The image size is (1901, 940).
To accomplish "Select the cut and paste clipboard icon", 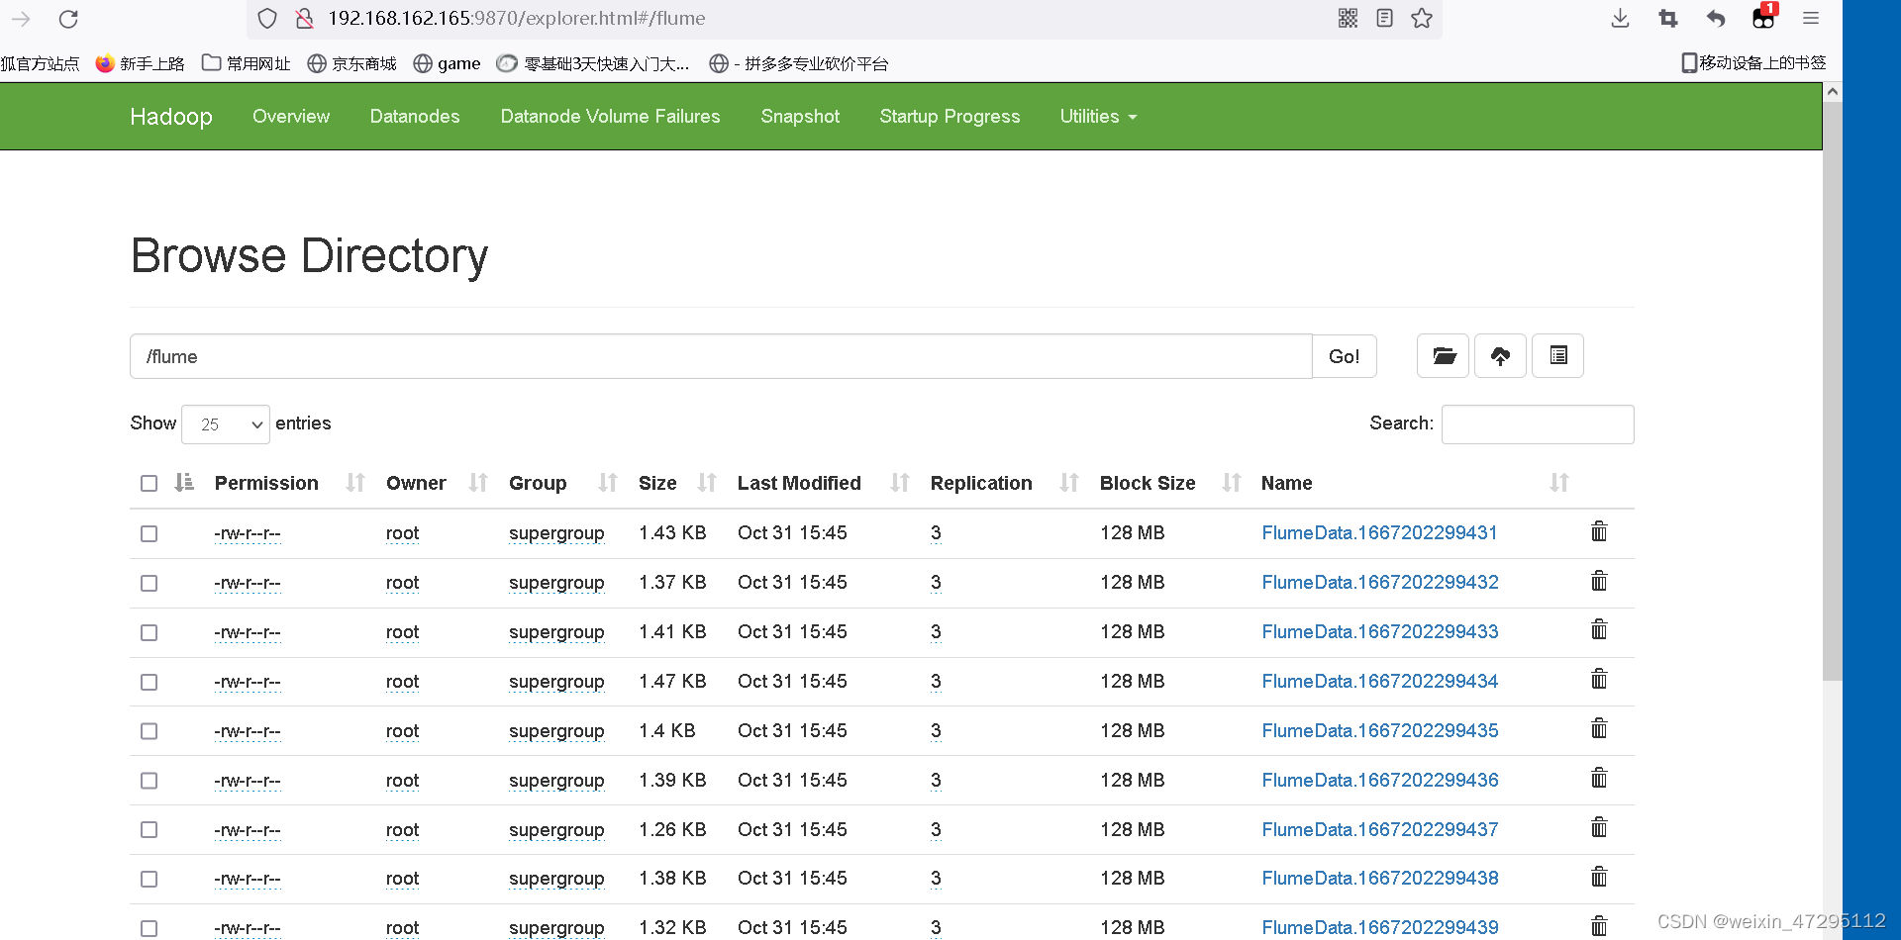I will click(1557, 355).
